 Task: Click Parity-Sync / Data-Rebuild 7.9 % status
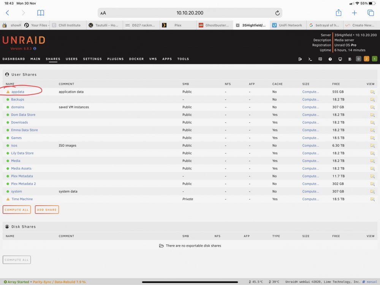pyautogui.click(x=59, y=282)
